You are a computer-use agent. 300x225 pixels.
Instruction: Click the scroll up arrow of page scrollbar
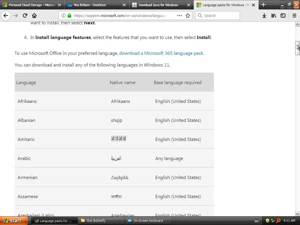[x=298, y=24]
